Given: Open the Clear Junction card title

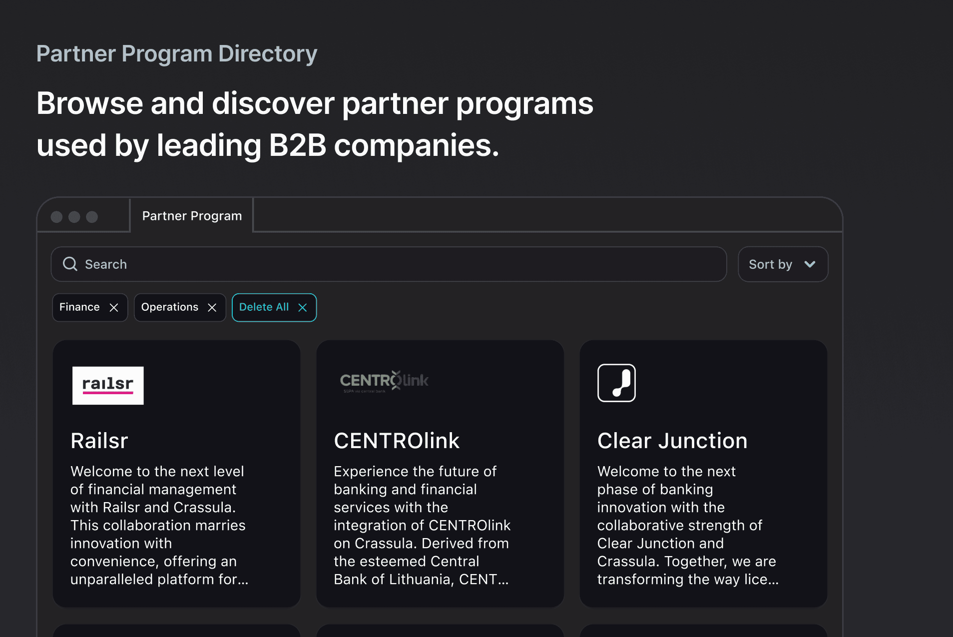Looking at the screenshot, I should 672,441.
